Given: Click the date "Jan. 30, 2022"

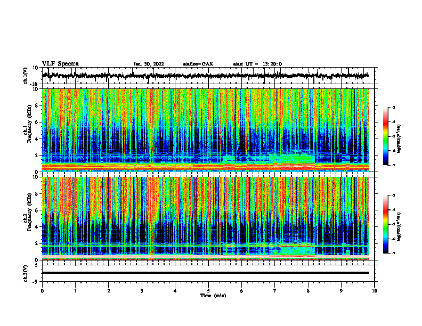Looking at the screenshot, I should (x=149, y=64).
